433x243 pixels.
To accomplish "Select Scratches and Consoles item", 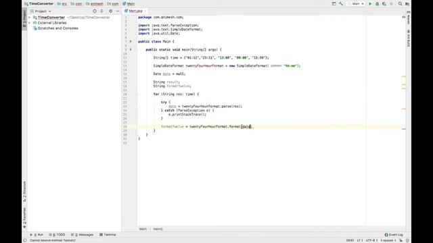I will tap(58, 28).
